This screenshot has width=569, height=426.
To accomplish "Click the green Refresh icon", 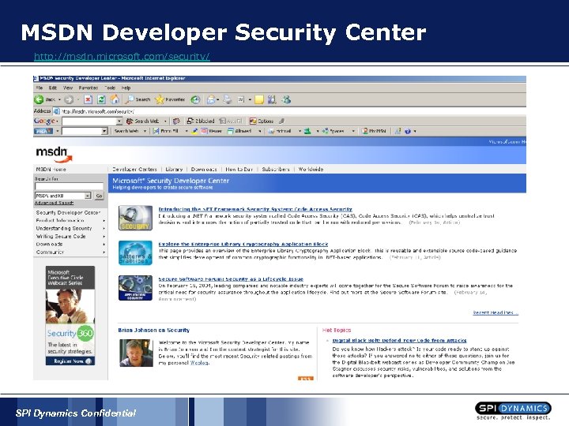I will pos(102,99).
